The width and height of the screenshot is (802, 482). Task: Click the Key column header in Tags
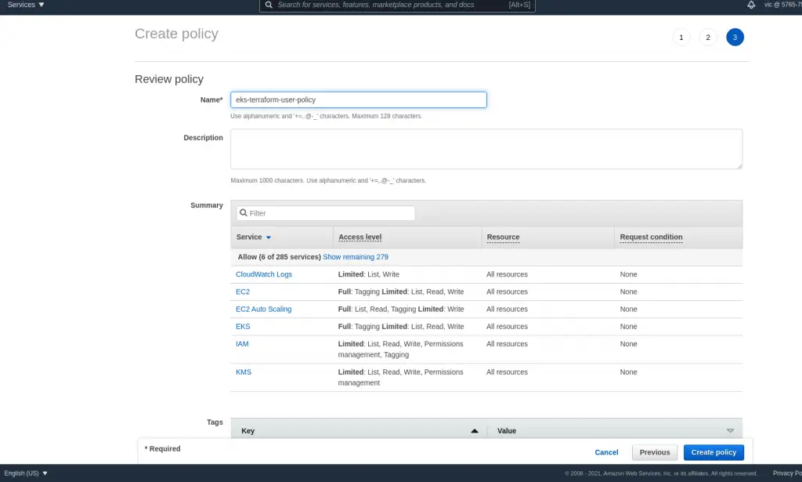click(x=247, y=431)
